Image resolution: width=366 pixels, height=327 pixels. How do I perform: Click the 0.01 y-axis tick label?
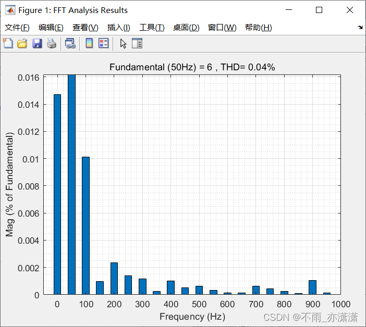(31, 159)
